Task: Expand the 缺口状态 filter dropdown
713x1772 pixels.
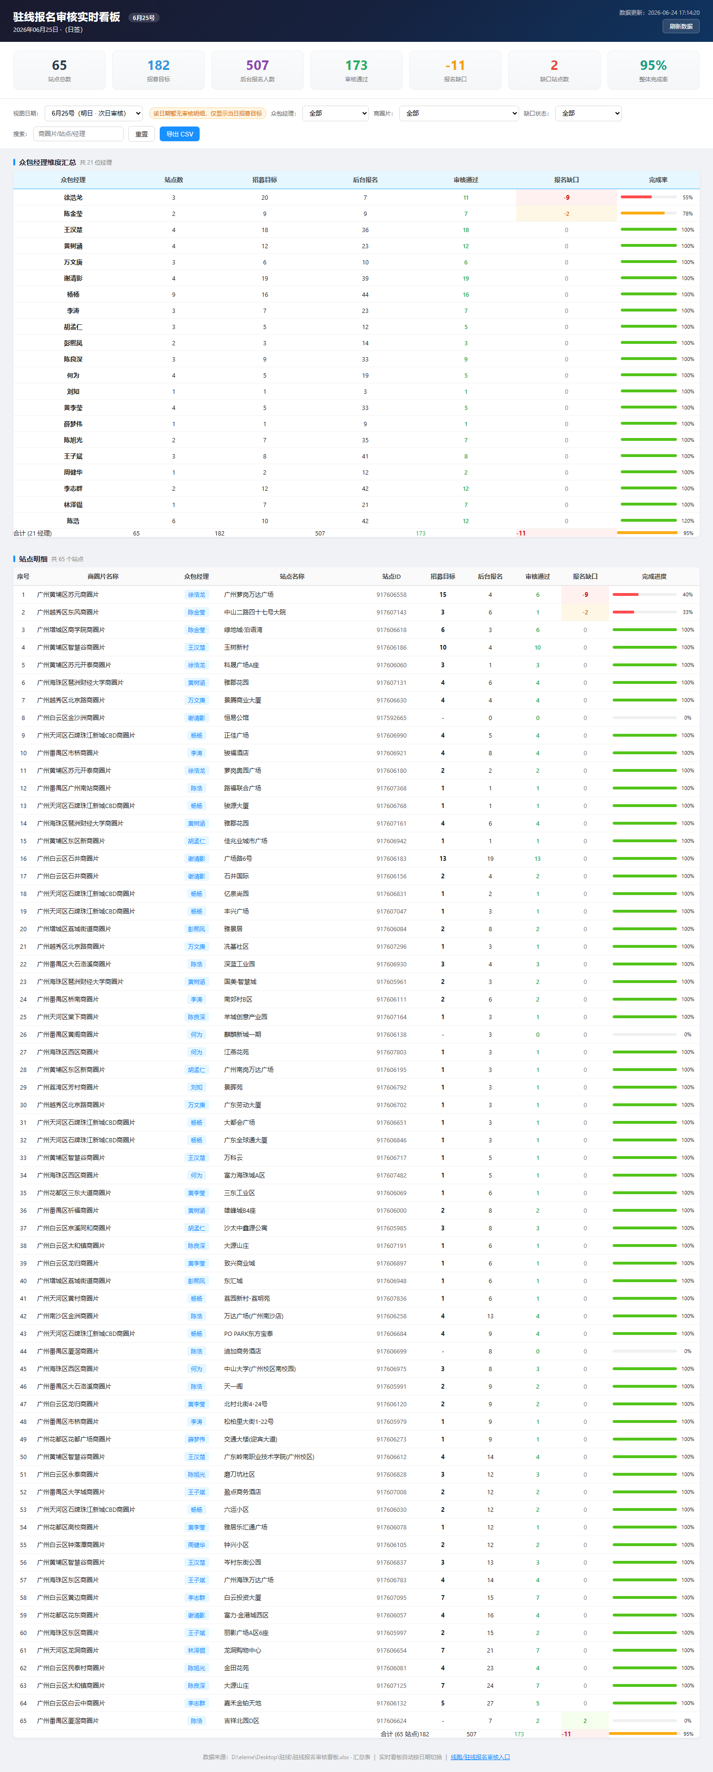Action: pos(588,114)
